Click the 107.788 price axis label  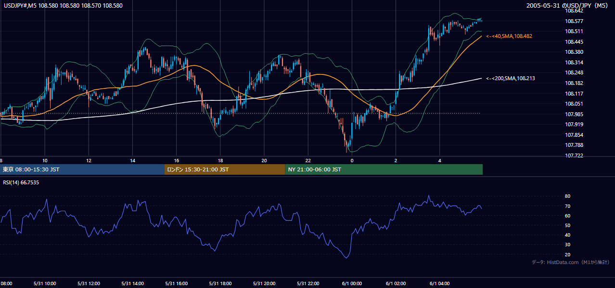point(574,145)
